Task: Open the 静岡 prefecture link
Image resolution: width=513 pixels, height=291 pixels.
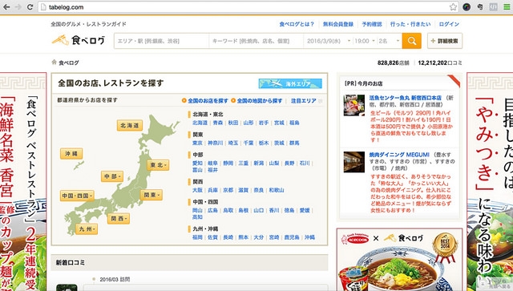Action: pyautogui.click(x=228, y=163)
